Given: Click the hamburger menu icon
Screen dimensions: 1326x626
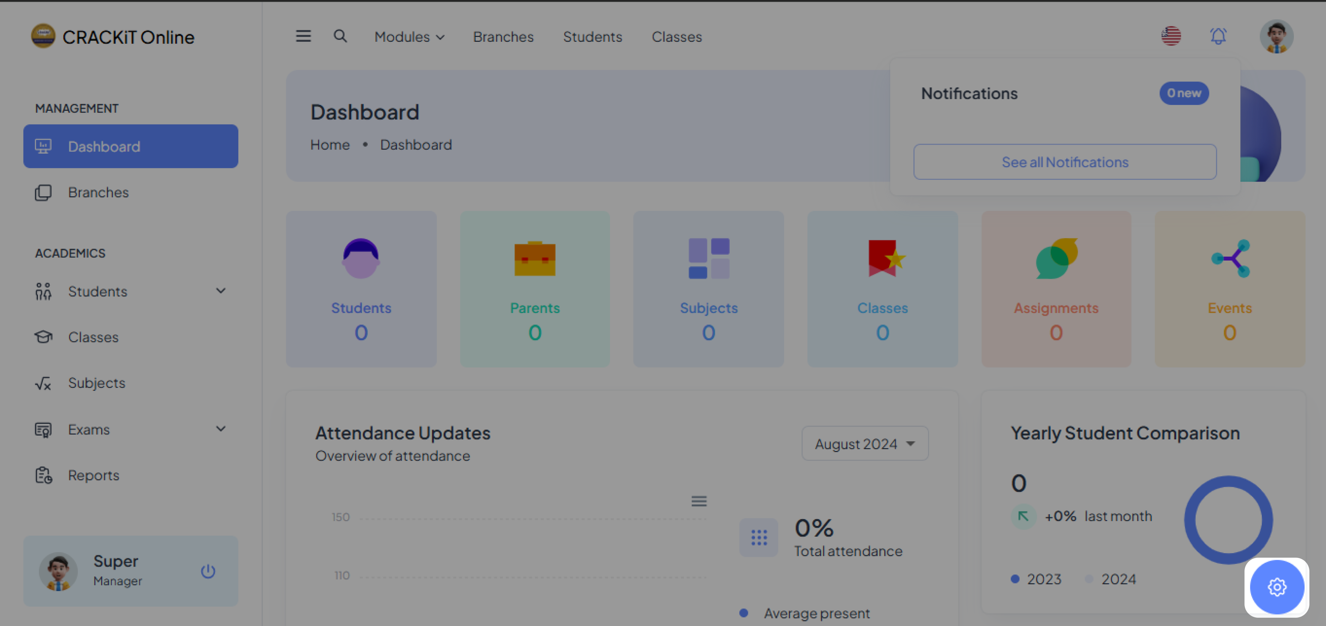Looking at the screenshot, I should (303, 36).
